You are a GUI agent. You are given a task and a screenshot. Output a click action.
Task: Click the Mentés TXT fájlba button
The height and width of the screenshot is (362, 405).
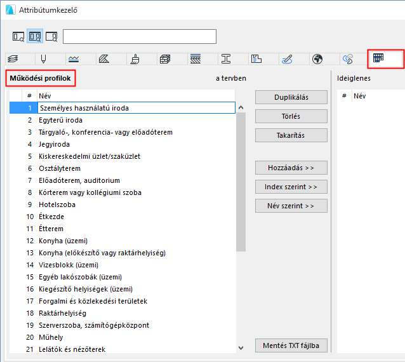click(x=291, y=345)
